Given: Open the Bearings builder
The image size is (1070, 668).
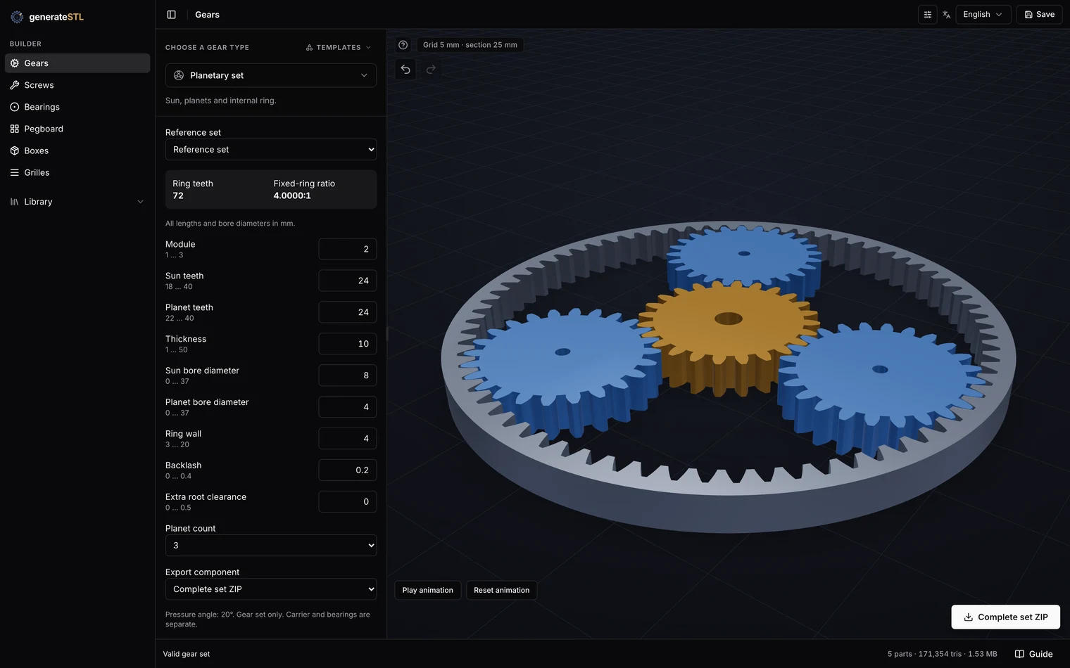Looking at the screenshot, I should point(77,107).
